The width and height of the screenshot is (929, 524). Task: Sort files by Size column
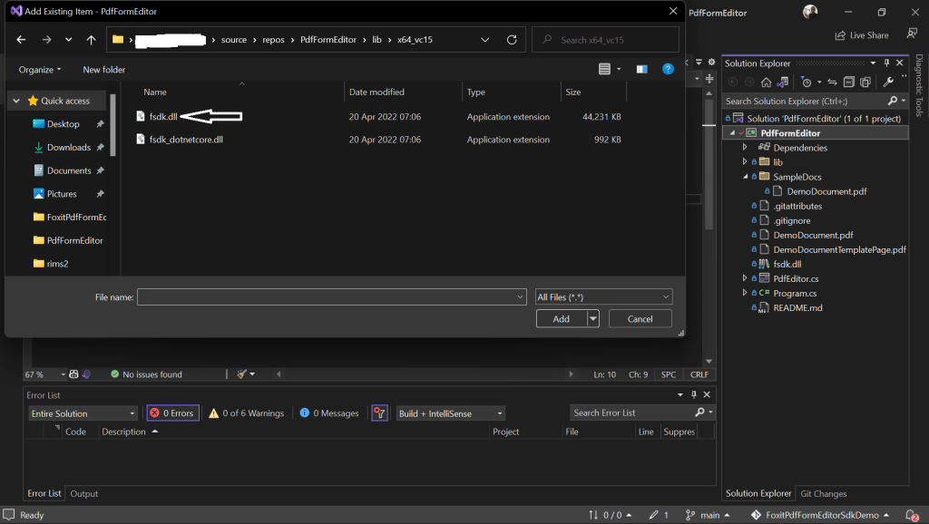pyautogui.click(x=573, y=92)
